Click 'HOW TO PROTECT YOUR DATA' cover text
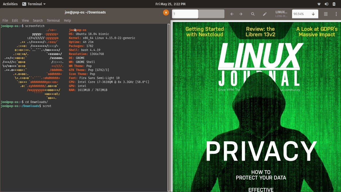 tap(261, 175)
